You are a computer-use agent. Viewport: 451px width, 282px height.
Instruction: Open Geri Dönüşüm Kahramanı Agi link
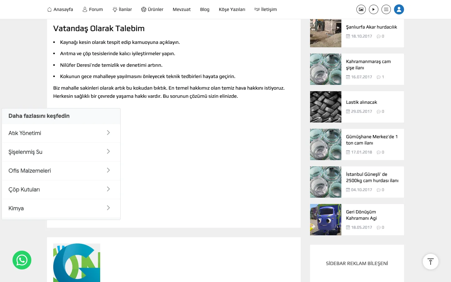(361, 215)
